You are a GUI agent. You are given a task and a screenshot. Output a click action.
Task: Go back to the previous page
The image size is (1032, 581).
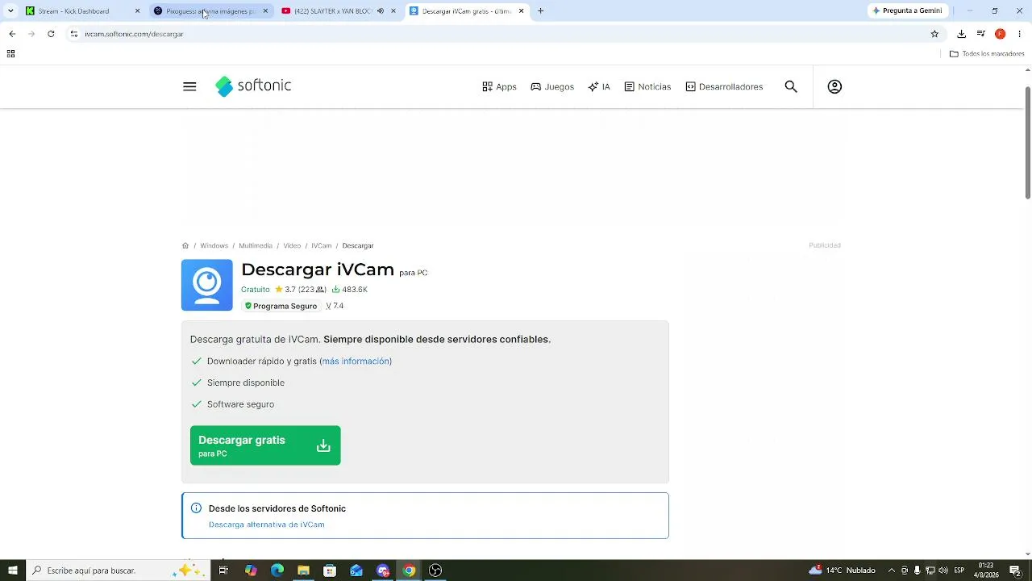pos(12,34)
